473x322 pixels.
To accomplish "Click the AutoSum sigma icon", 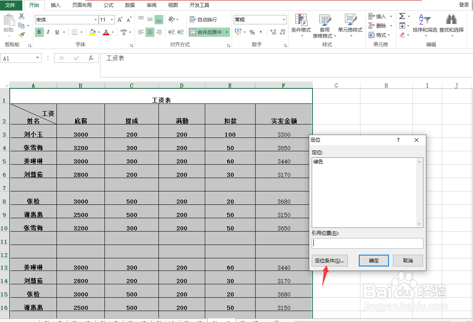I will (402, 16).
